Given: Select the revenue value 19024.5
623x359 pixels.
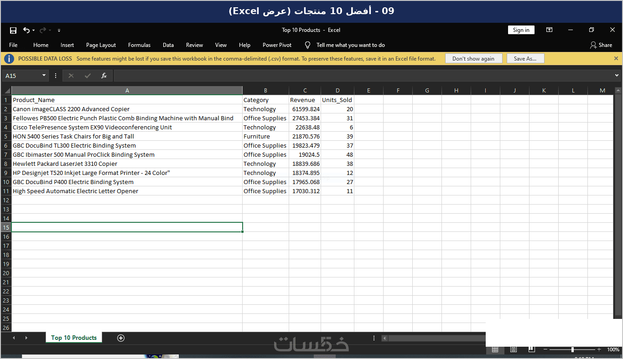Looking at the screenshot, I should click(x=305, y=154).
